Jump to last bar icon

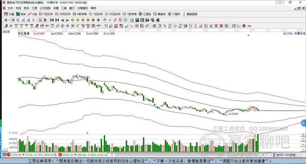(57, 20)
